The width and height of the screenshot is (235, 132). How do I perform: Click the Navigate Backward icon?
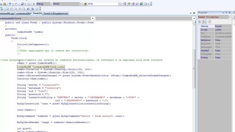[22, 4]
